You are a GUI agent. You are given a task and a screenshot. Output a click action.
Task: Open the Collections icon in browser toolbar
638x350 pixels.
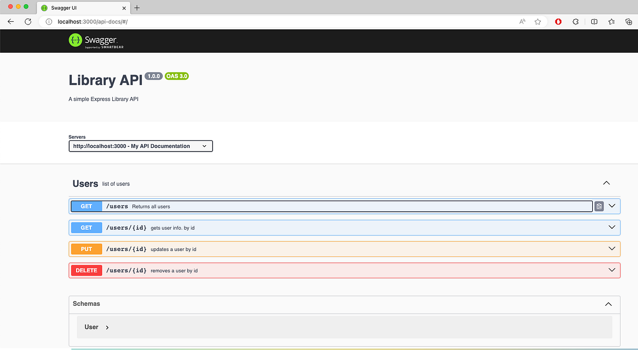(611, 21)
